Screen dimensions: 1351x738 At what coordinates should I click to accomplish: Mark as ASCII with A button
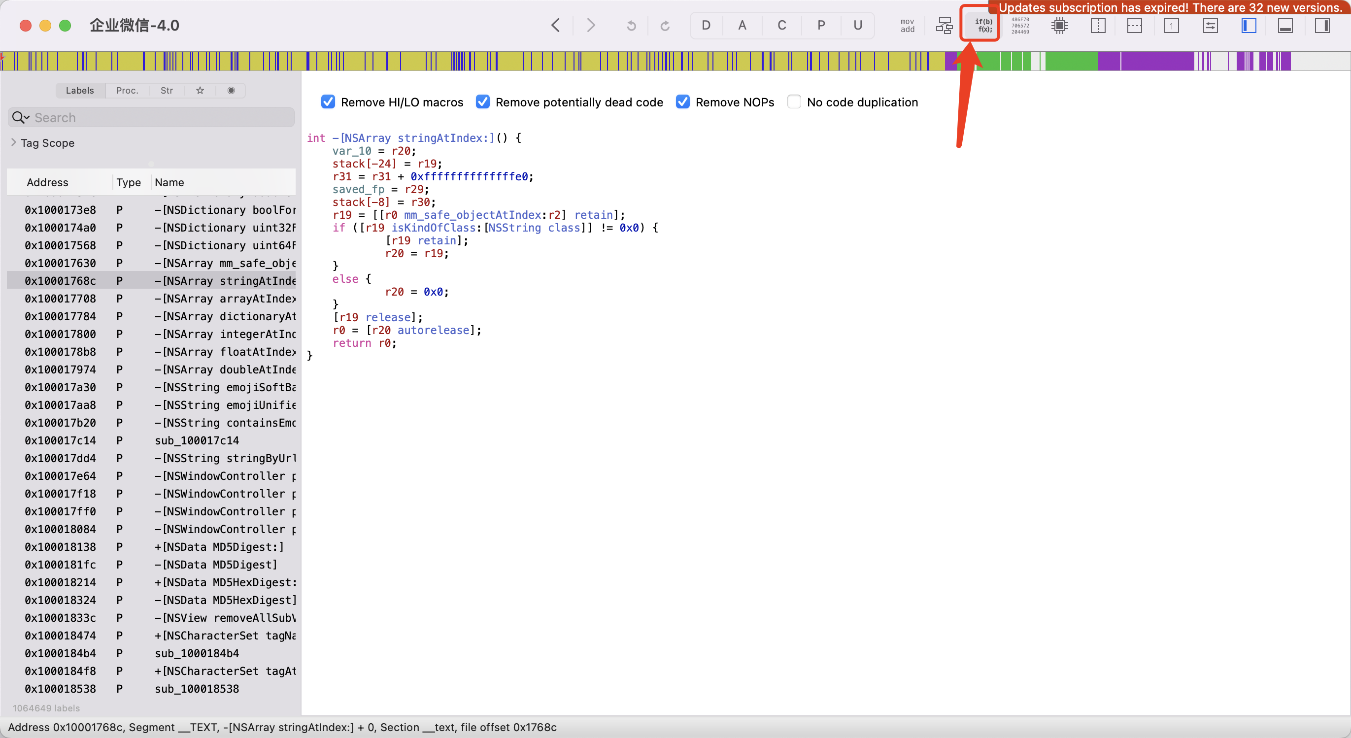742,25
